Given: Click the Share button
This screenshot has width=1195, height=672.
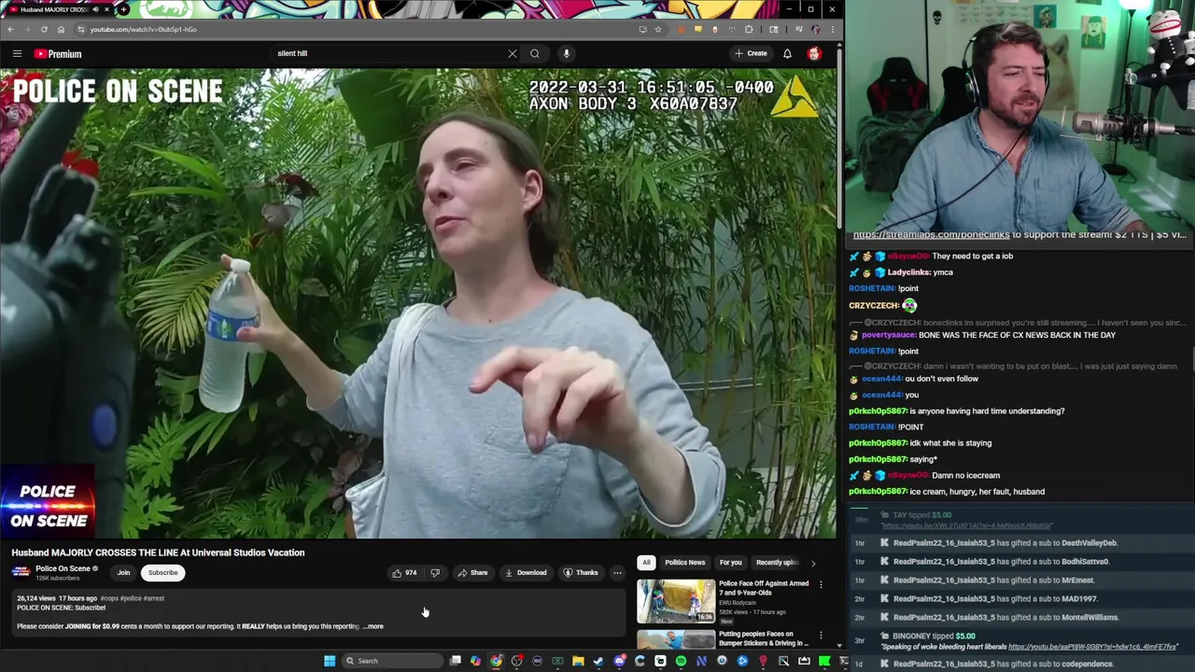Looking at the screenshot, I should tap(472, 573).
